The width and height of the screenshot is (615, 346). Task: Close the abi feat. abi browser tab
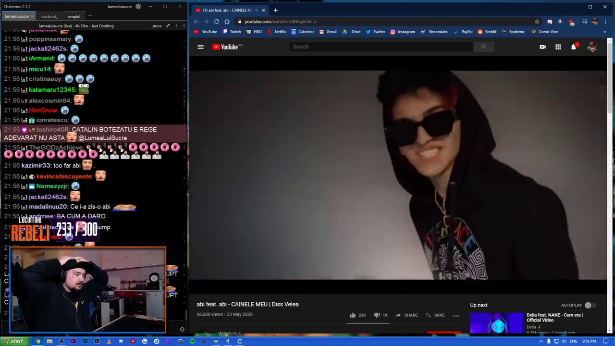[263, 10]
